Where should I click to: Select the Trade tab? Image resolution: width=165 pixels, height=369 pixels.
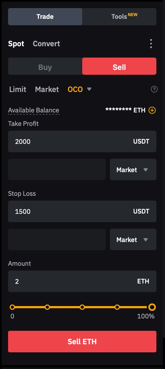click(x=45, y=17)
